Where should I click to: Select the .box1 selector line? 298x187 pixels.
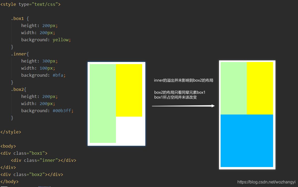point(20,18)
